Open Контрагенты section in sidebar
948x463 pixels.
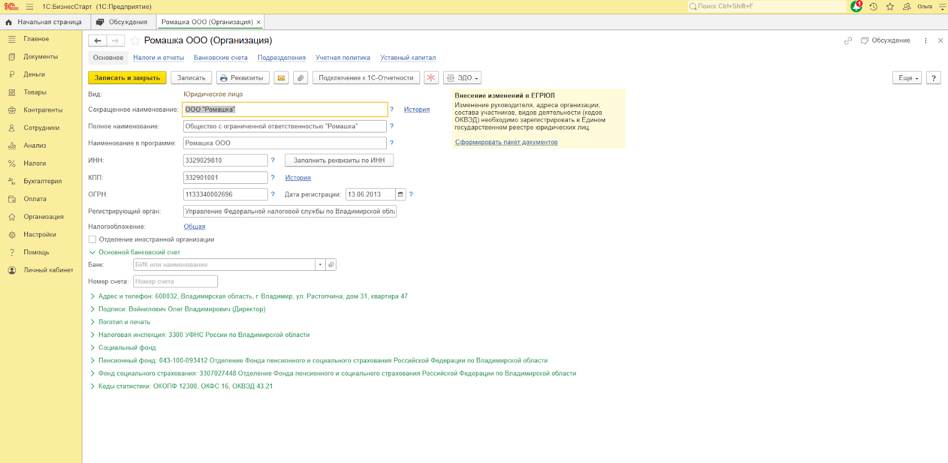click(41, 110)
